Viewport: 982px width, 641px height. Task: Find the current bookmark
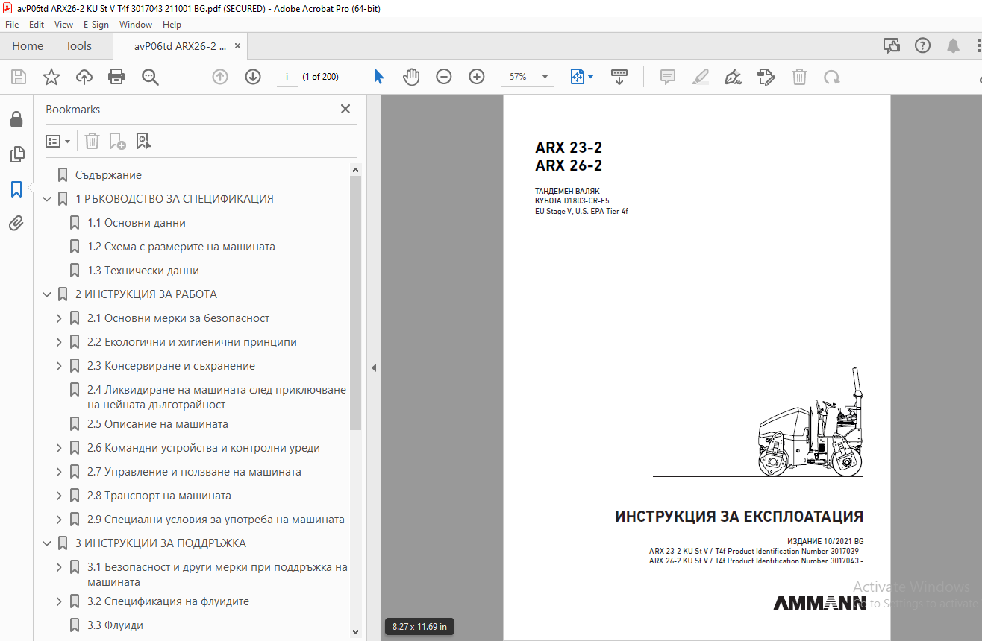(x=143, y=141)
